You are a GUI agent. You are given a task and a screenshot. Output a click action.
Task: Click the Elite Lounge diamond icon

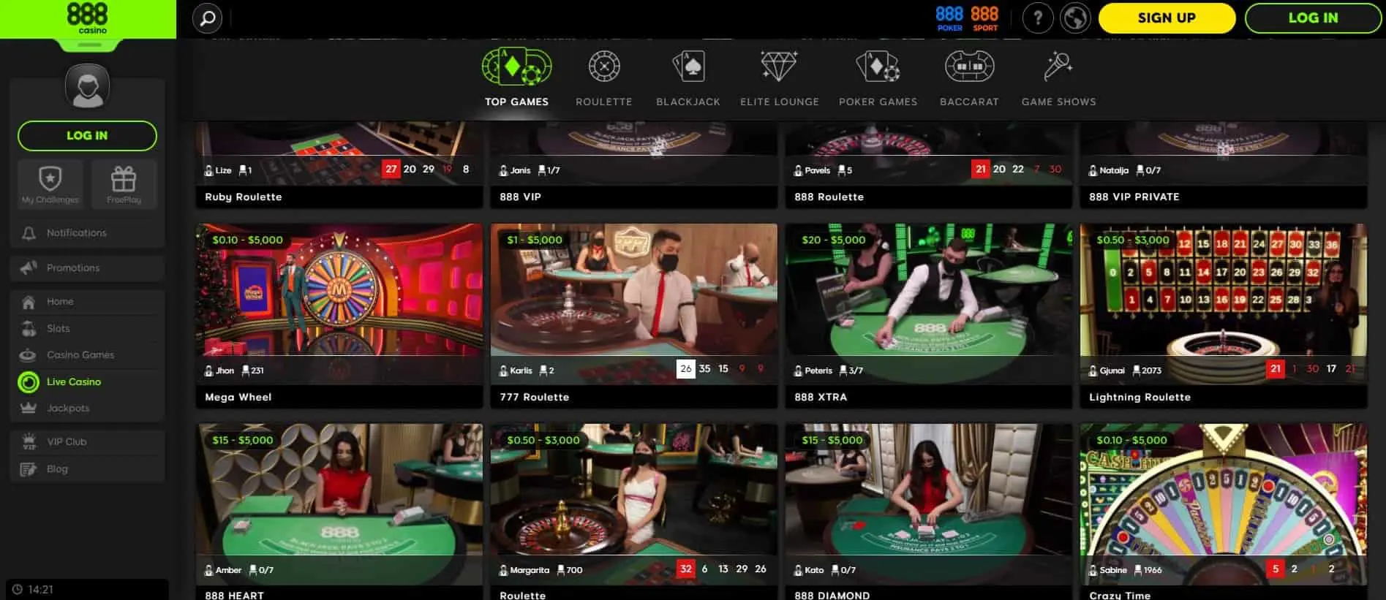click(779, 67)
